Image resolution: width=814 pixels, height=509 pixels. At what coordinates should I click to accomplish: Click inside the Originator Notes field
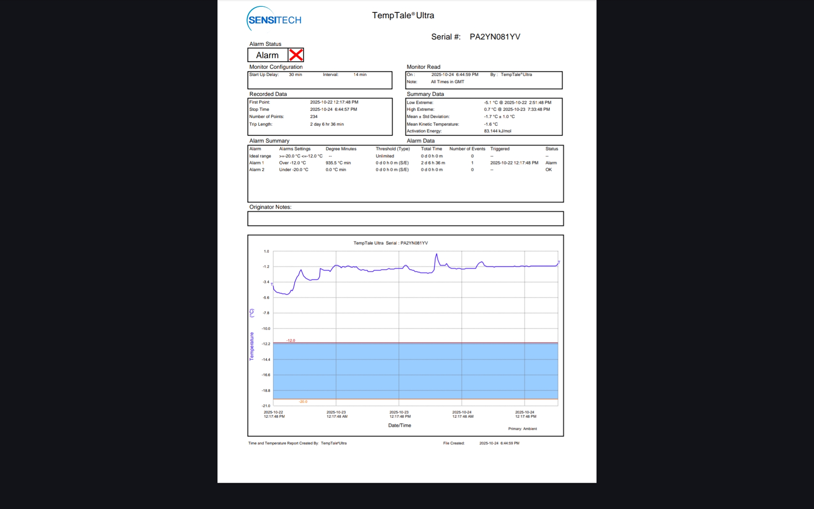(405, 219)
